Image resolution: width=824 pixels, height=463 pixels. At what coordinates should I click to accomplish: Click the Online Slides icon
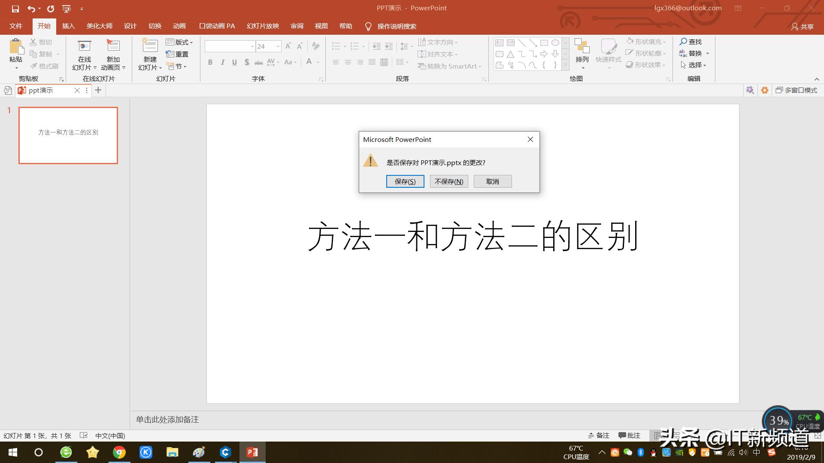(x=84, y=45)
